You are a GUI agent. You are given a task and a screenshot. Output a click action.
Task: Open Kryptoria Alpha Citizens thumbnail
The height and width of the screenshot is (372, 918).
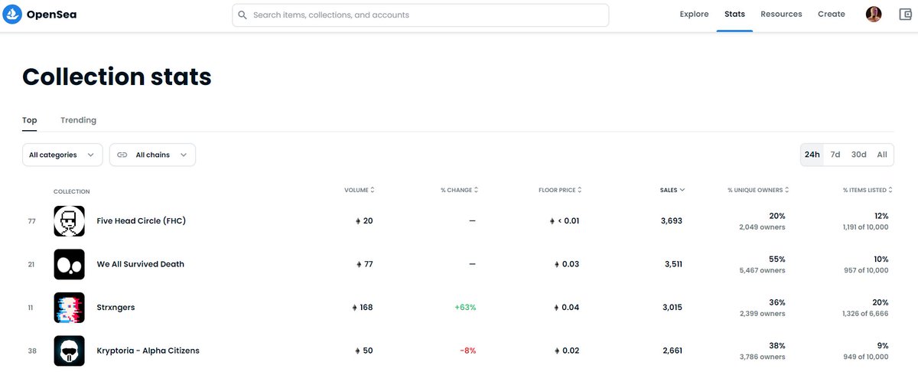69,351
